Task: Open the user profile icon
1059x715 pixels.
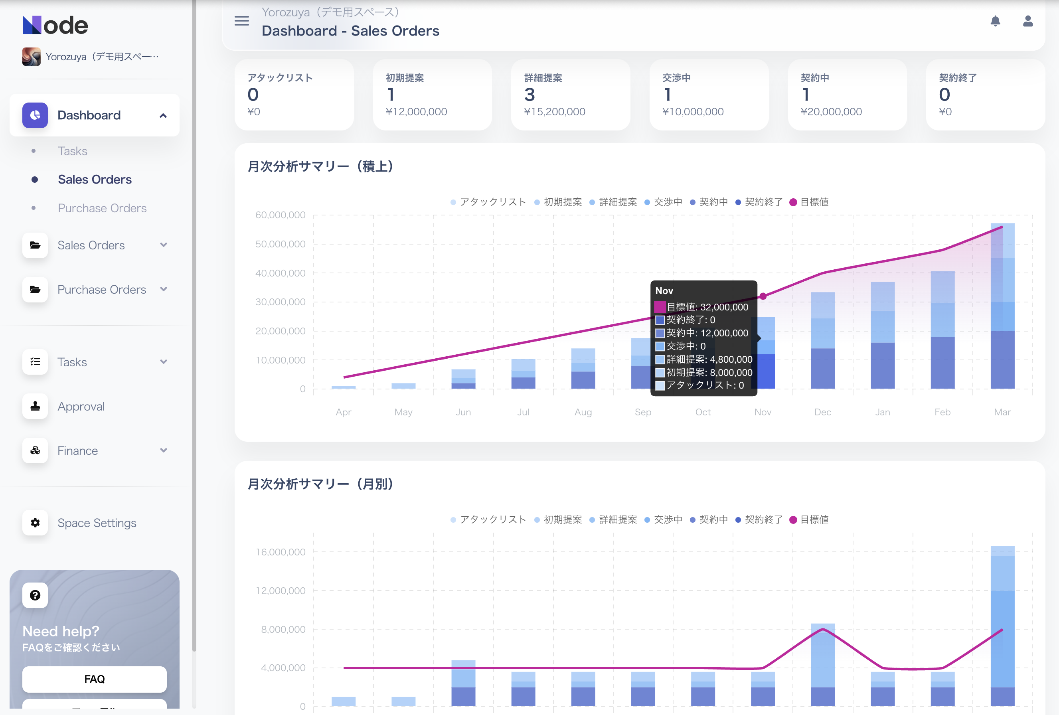Action: coord(1027,21)
